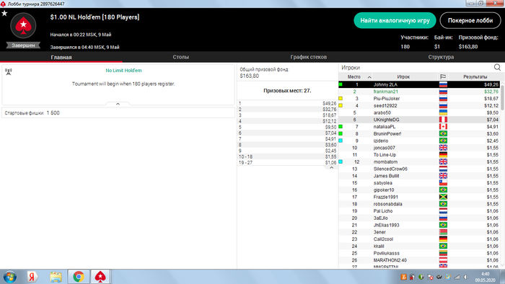505x284 pixels.
Task: Click the Chile flag beside sabyolea
Action: coord(443,182)
